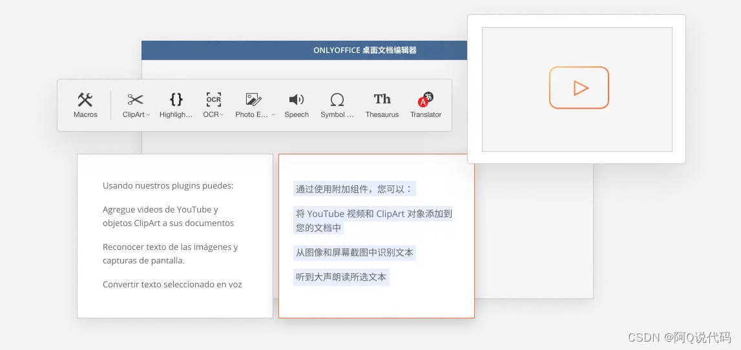Select the ClipArt scissors icon
The height and width of the screenshot is (350, 741).
135,99
